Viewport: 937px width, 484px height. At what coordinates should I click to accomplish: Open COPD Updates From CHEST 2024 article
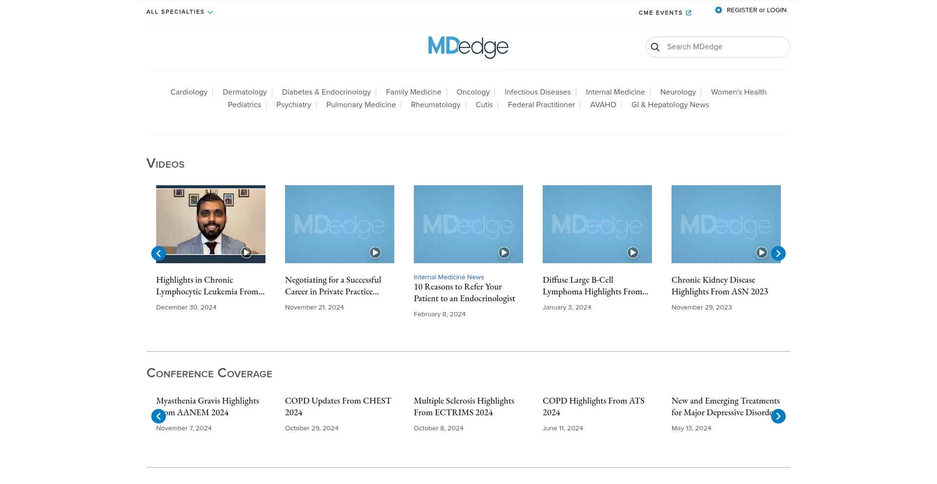(338, 407)
